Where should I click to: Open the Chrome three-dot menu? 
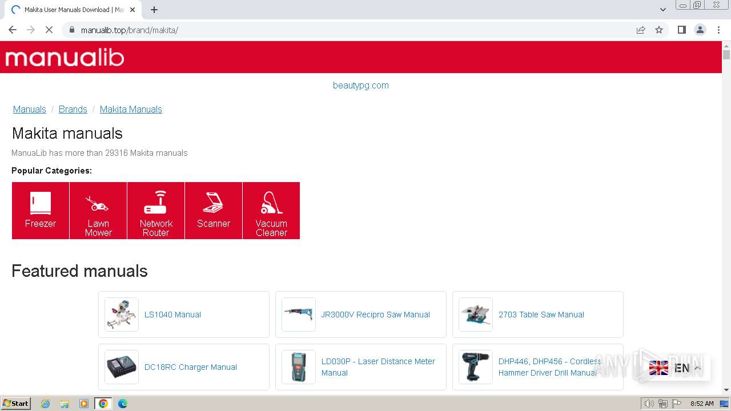[x=719, y=30]
